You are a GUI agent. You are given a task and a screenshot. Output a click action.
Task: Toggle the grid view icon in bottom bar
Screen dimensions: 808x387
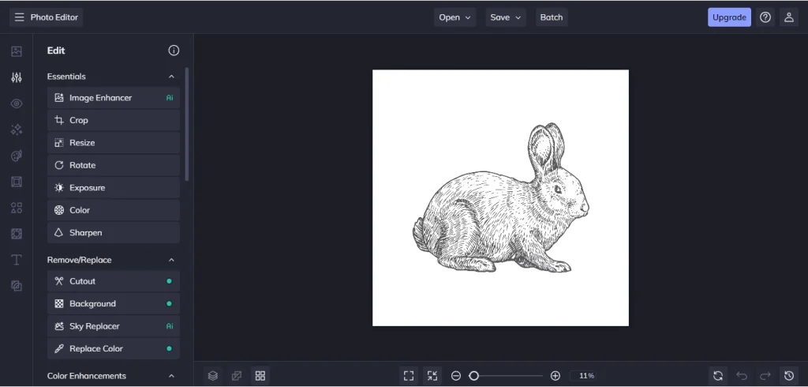[260, 376]
